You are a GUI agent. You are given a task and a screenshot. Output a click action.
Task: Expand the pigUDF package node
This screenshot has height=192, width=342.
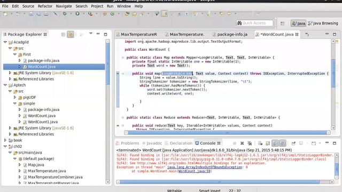(15, 97)
